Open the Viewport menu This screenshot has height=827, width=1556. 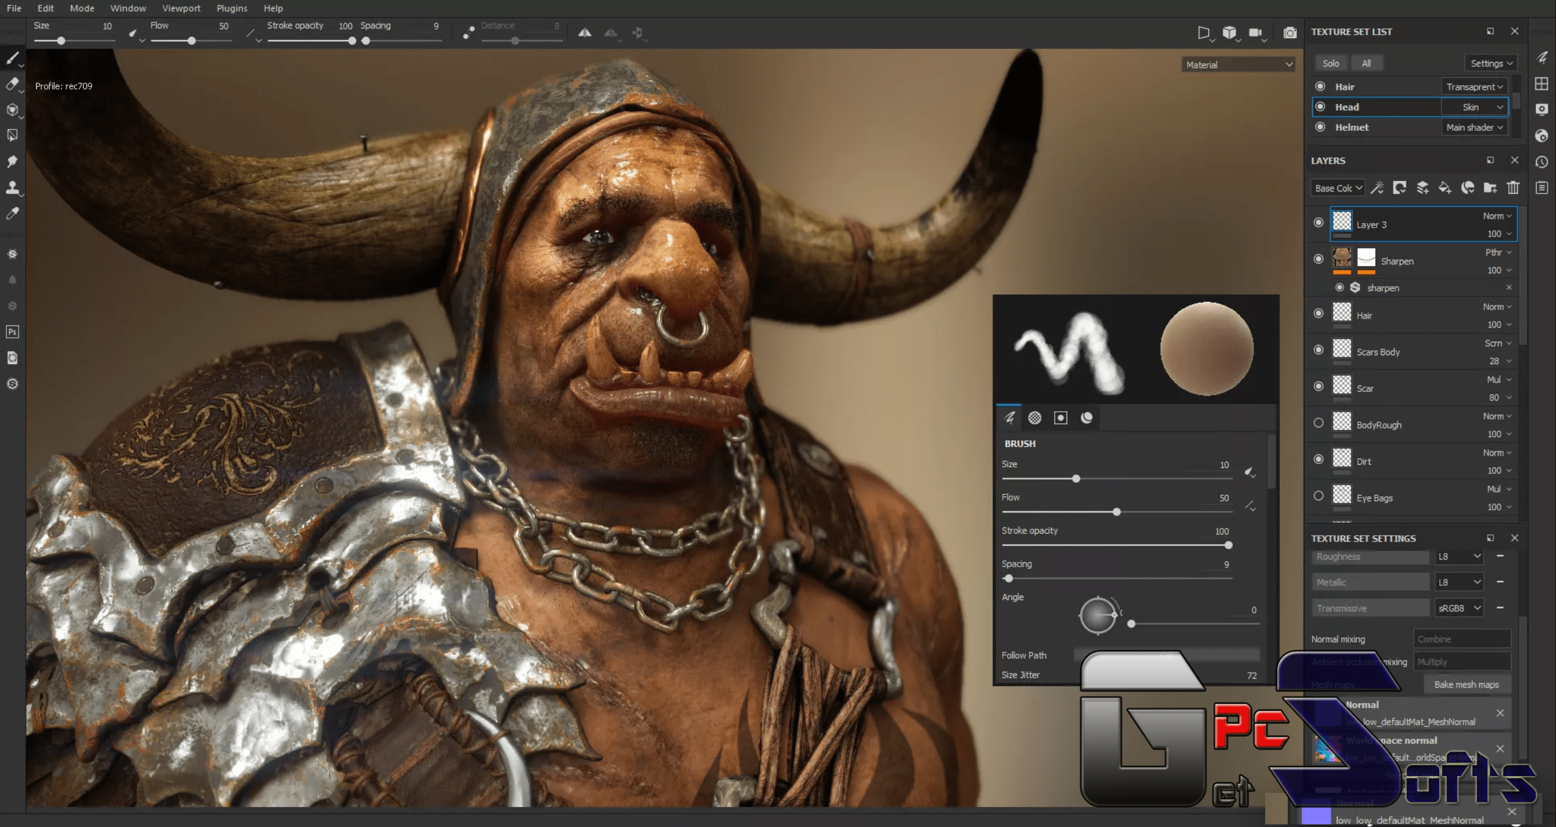pos(181,8)
